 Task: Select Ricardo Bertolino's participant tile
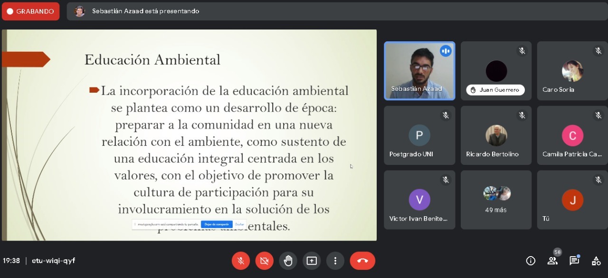496,135
